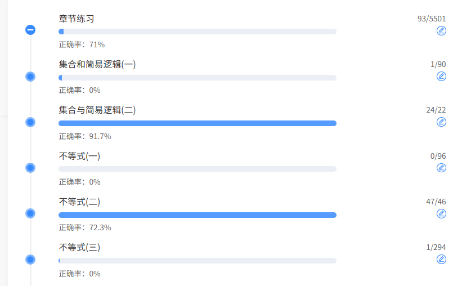Open edit icon beside 不等式(二)
Viewport: 462px width, 286px height.
441,213
